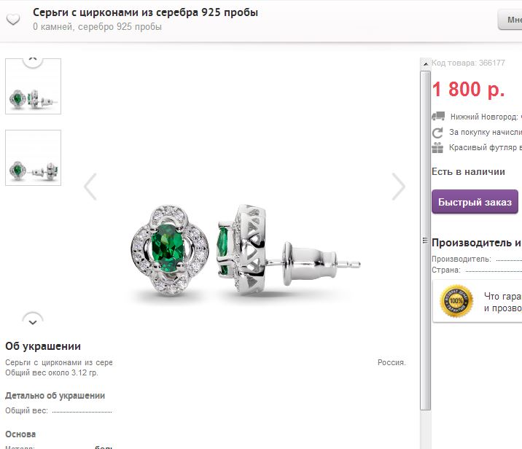The width and height of the screenshot is (522, 449).
Task: Click the gold 100% guarantee badge
Action: pos(456,301)
